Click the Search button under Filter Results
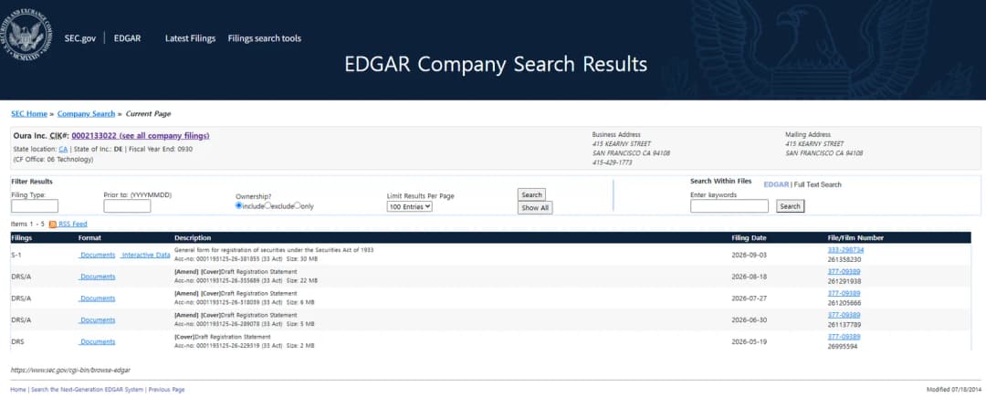The image size is (986, 408). 531,195
